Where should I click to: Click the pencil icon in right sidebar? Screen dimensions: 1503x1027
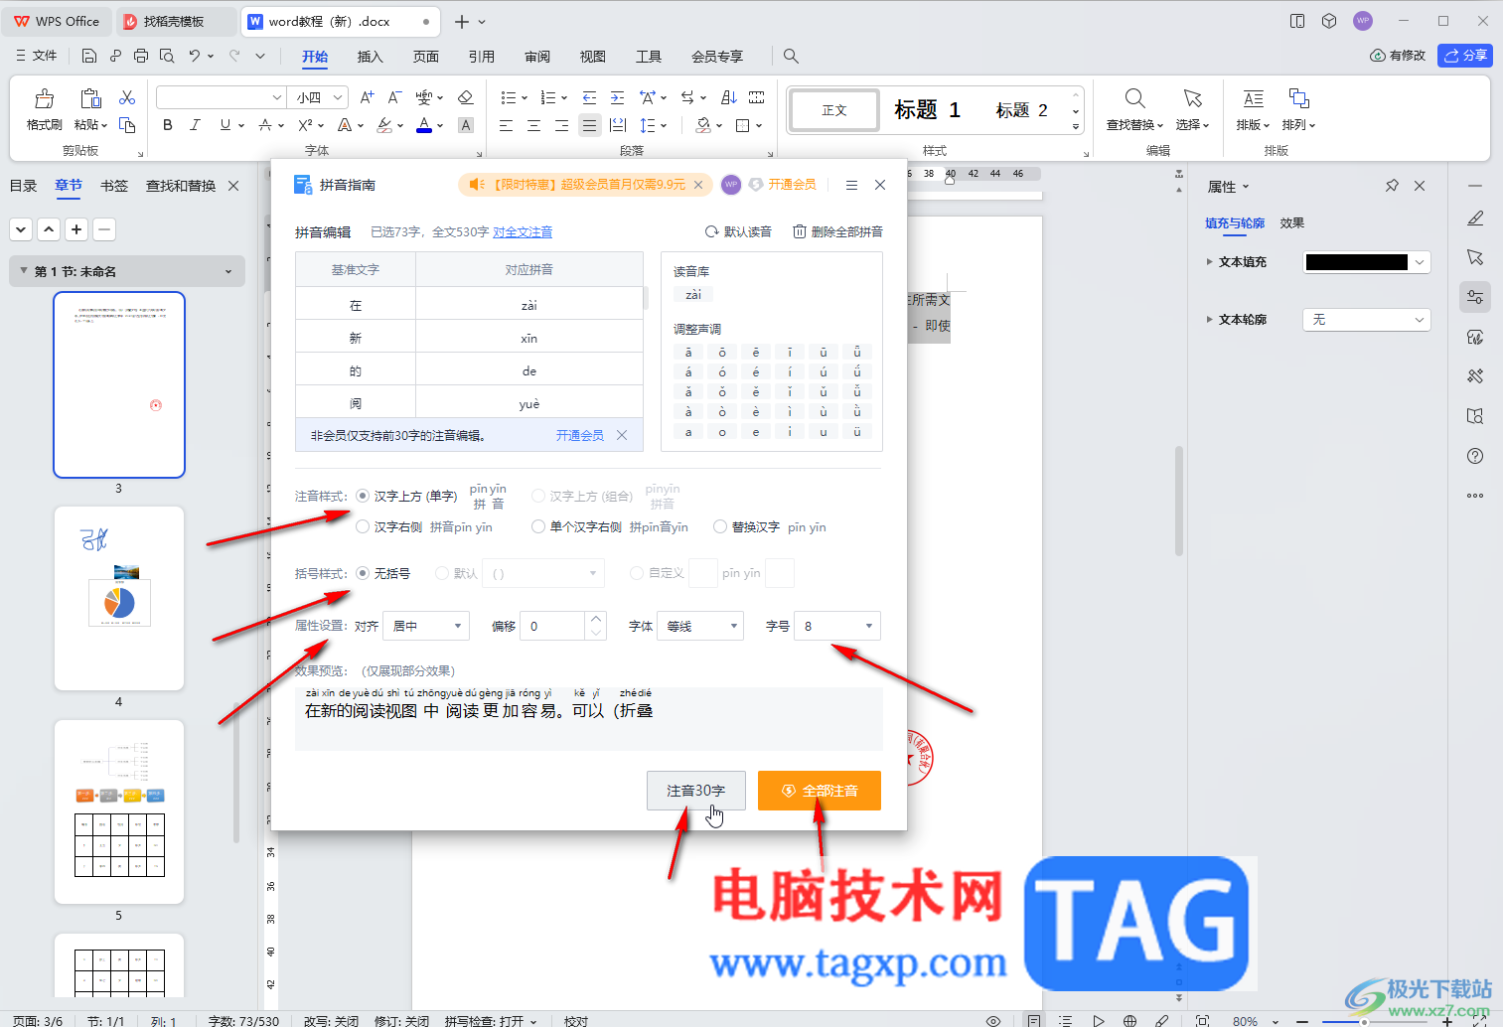[x=1475, y=219]
